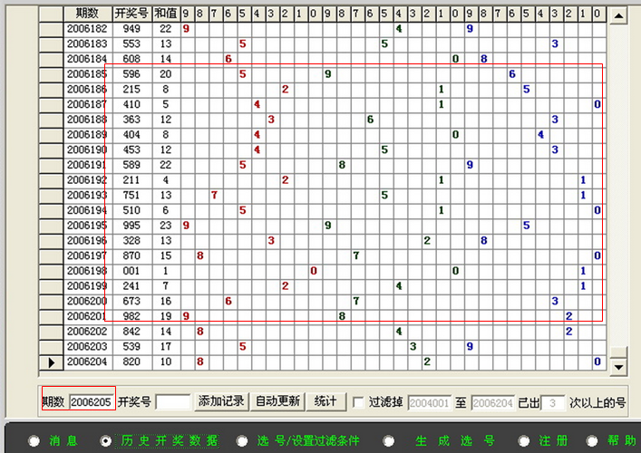Click the winning number 211 cell
Image resolution: width=641 pixels, height=453 pixels.
pyautogui.click(x=132, y=180)
